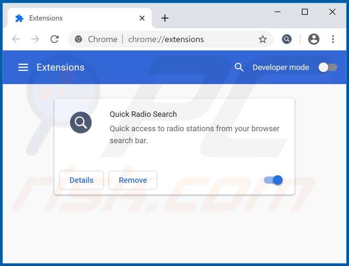The height and width of the screenshot is (266, 349).
Task: Remove the Quick Radio Search extension
Action: (133, 180)
